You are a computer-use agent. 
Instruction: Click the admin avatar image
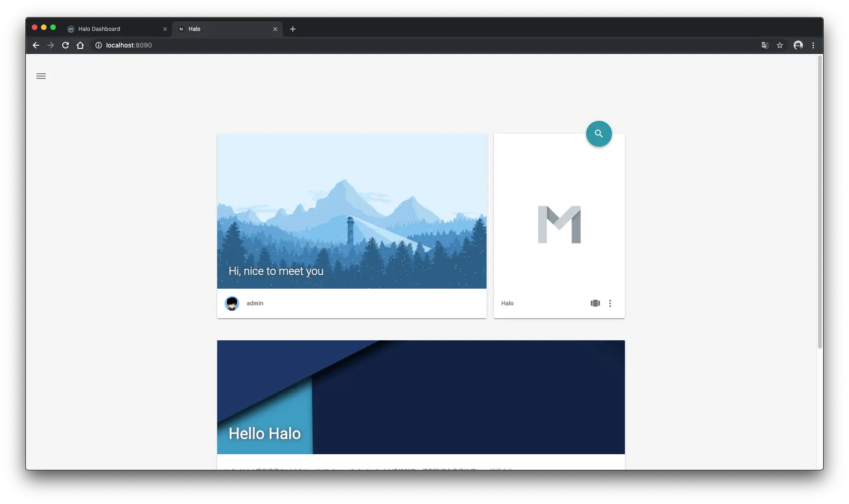click(232, 303)
